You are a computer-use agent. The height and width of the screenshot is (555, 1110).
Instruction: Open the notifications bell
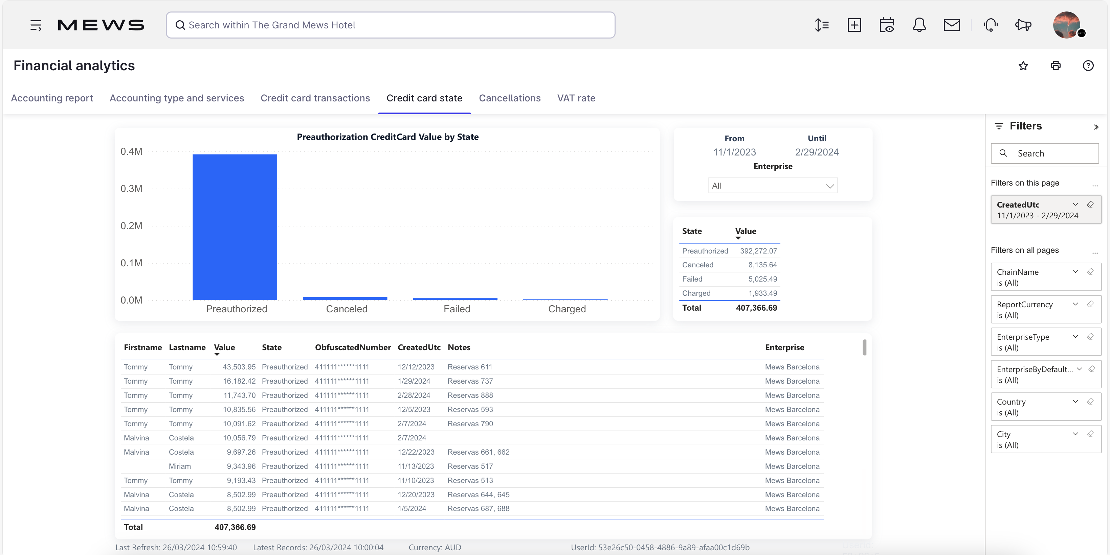[x=919, y=25]
